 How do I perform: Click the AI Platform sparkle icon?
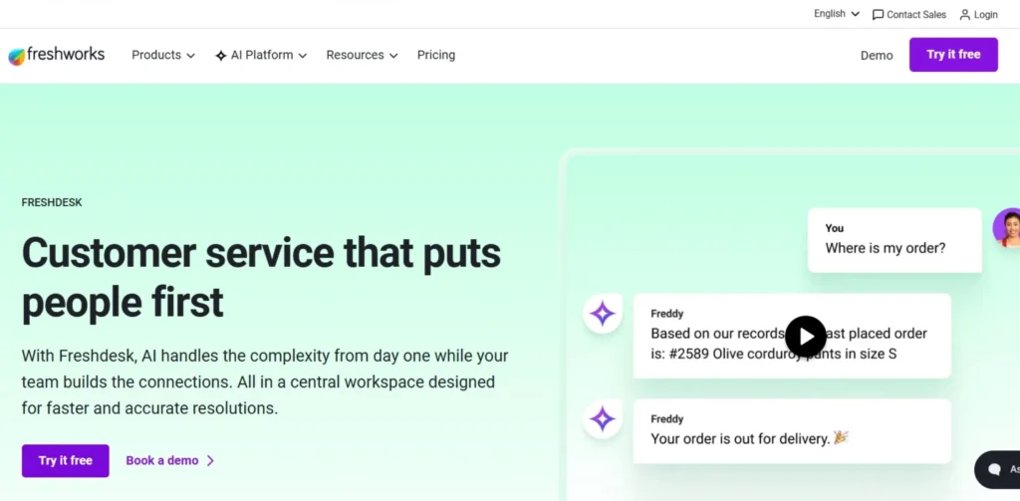pyautogui.click(x=221, y=56)
